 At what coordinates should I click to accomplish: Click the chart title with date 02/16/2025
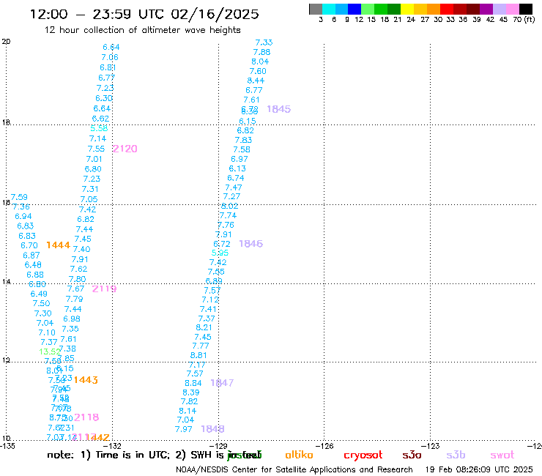(144, 14)
